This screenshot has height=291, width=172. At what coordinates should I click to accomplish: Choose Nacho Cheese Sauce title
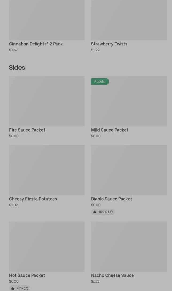tap(112, 275)
